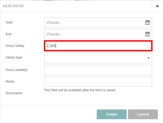Image resolution: width=163 pixels, height=123 pixels.
Task: Click the Start field label
Action: pos(9,22)
